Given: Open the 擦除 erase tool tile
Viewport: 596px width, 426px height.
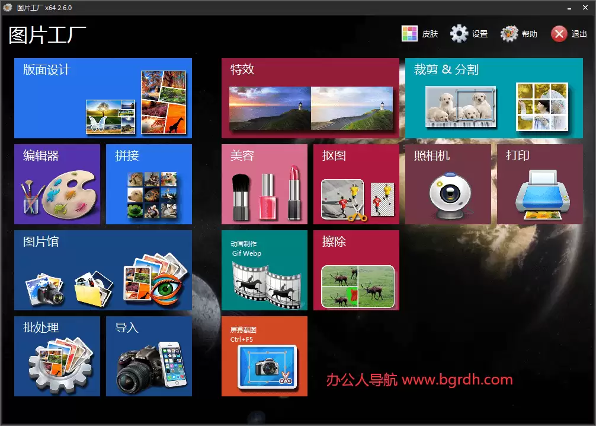Looking at the screenshot, I should pyautogui.click(x=357, y=271).
